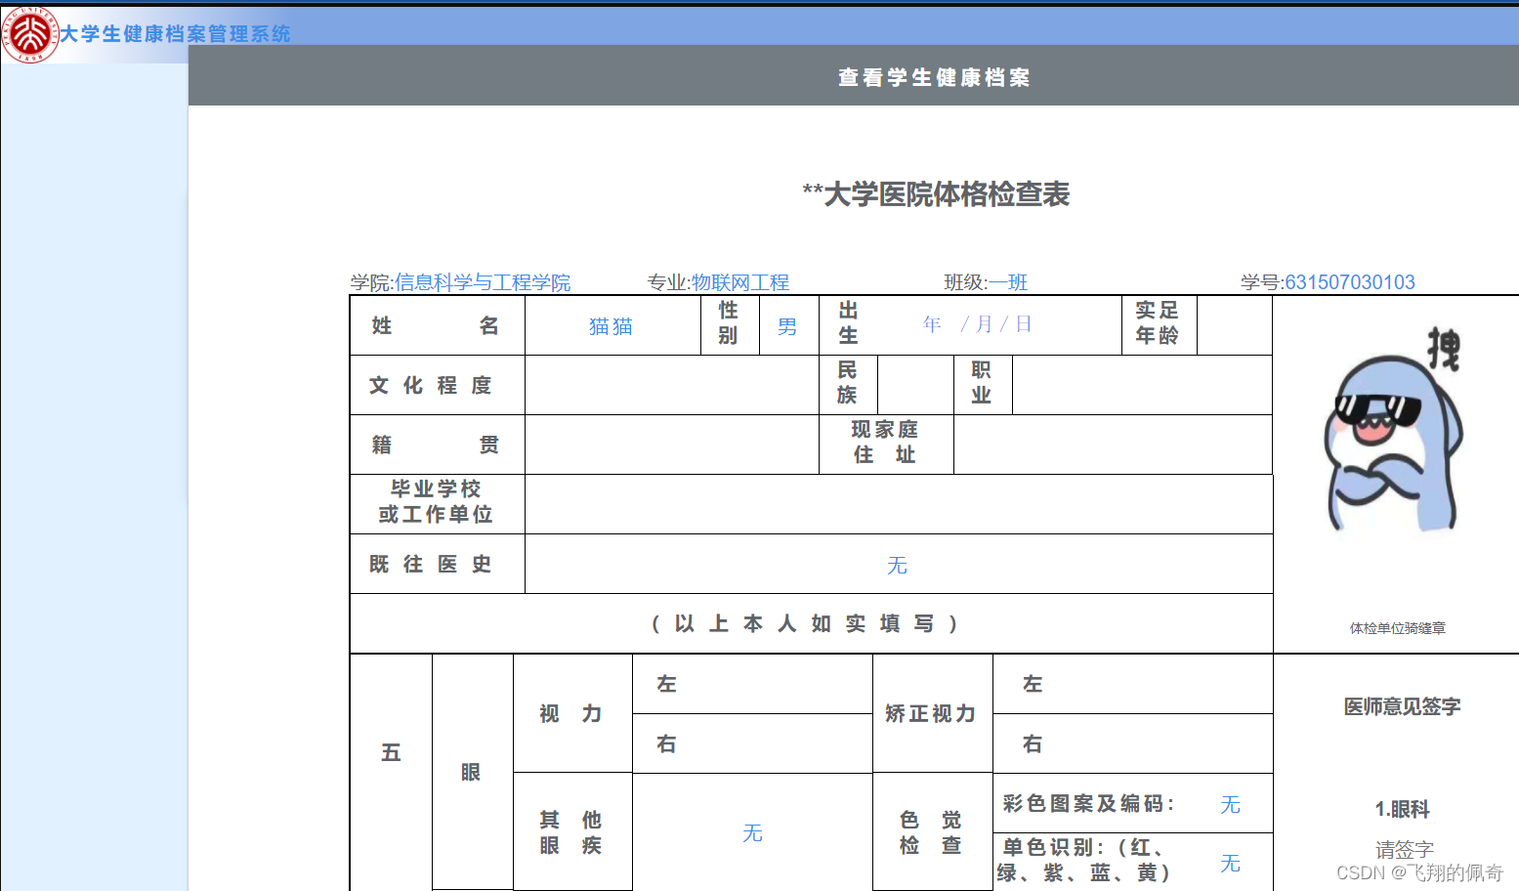The width and height of the screenshot is (1519, 891).
Task: Click the 矫正视力 左 cell
Action: pyautogui.click(x=1133, y=684)
